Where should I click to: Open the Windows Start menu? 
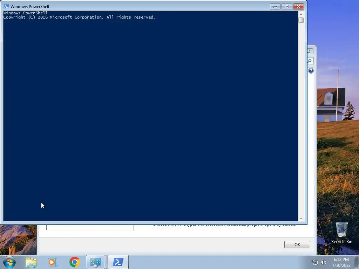tap(9, 262)
